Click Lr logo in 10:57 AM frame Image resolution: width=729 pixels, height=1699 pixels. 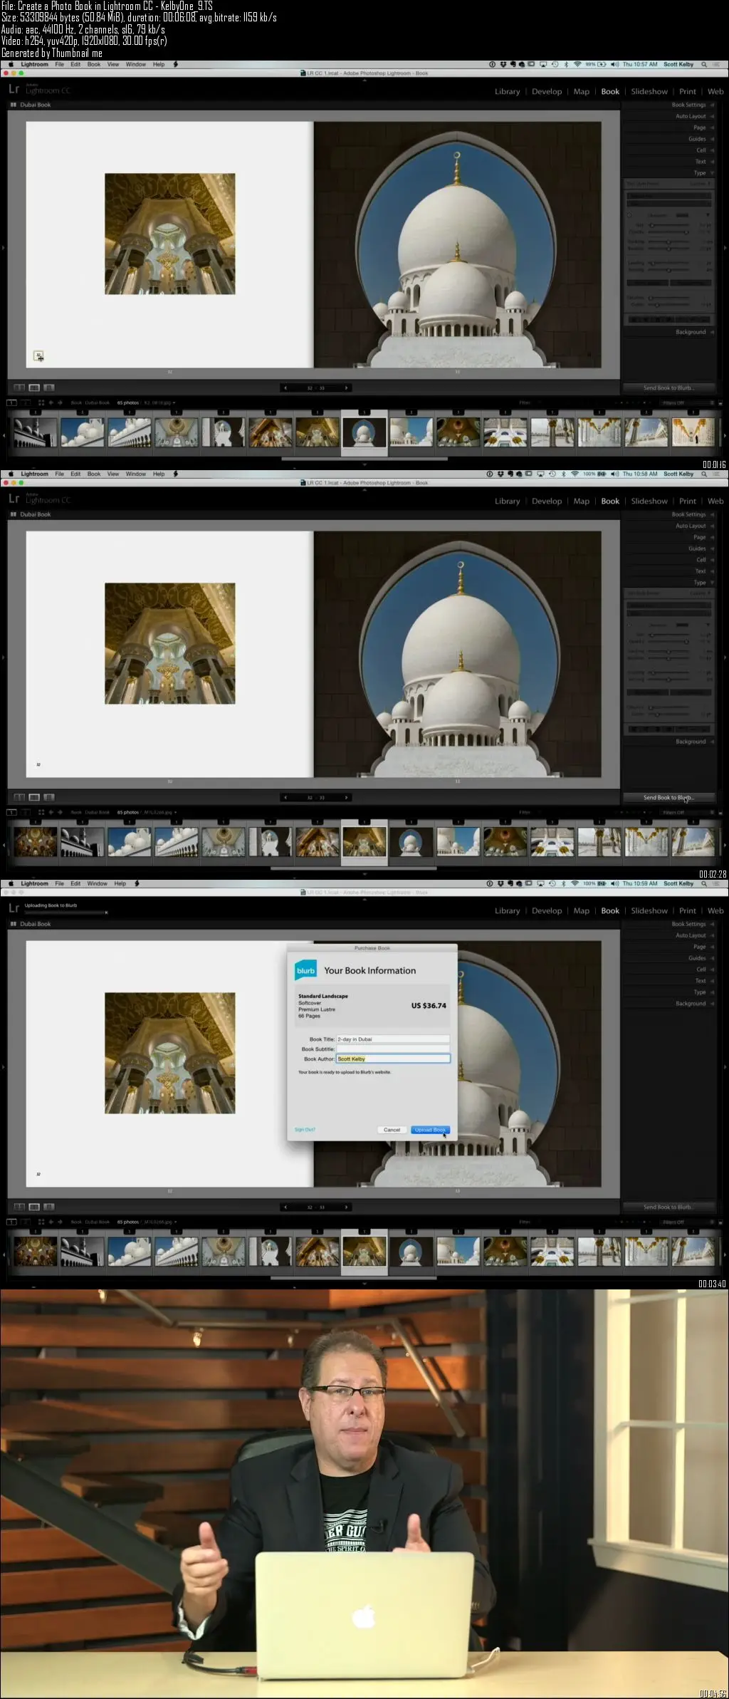[14, 90]
